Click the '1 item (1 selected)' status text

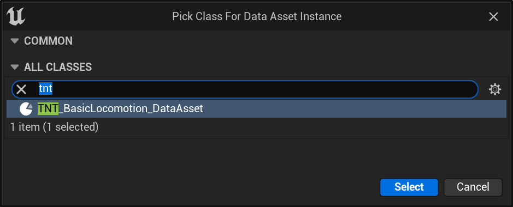click(54, 127)
